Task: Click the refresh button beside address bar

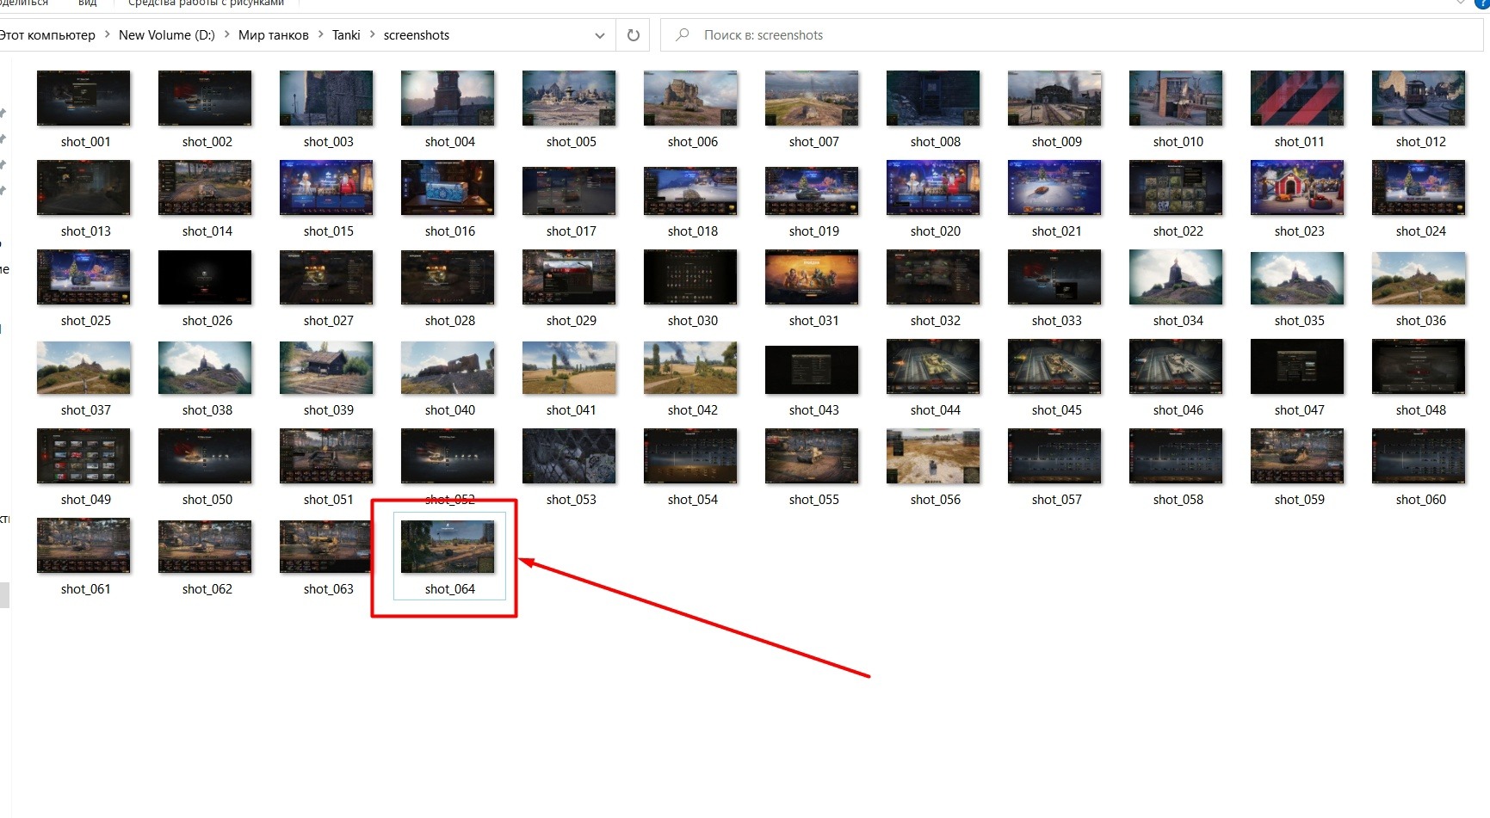Action: tap(634, 35)
